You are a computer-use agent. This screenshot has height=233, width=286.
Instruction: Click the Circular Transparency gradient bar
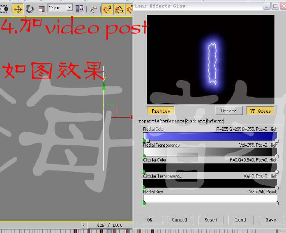pos(210,183)
